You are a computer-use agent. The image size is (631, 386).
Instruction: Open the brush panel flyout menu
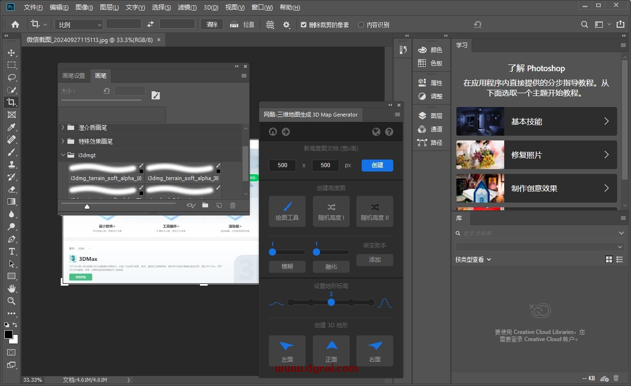244,75
